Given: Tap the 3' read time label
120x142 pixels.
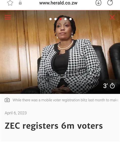Looking at the screenshot, I should click(106, 86).
